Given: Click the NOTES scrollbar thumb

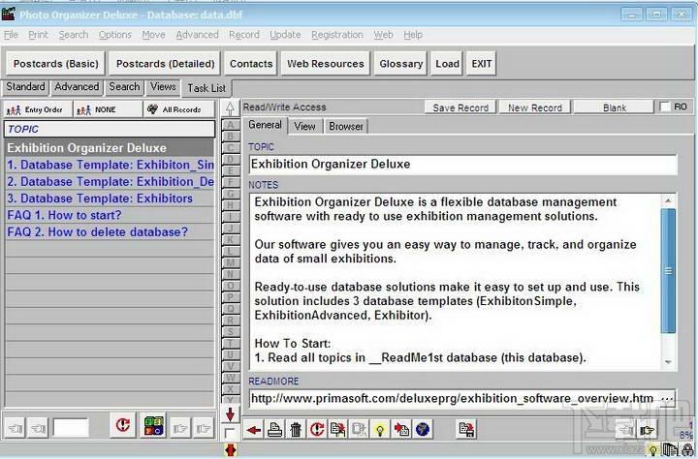Looking at the screenshot, I should coord(668,270).
